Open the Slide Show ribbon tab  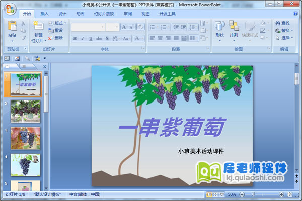coord(104,14)
